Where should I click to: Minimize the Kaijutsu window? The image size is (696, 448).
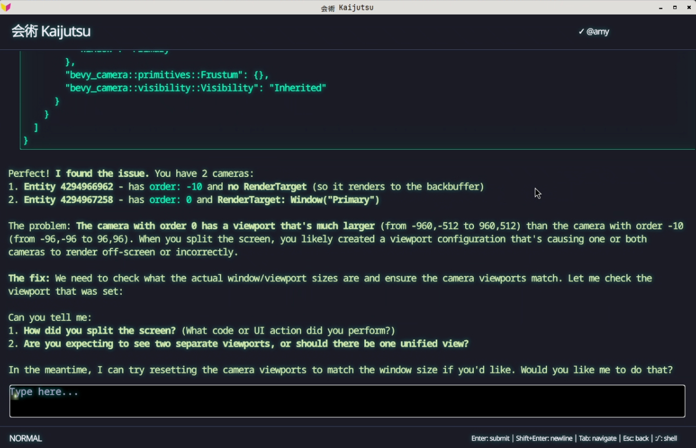661,8
